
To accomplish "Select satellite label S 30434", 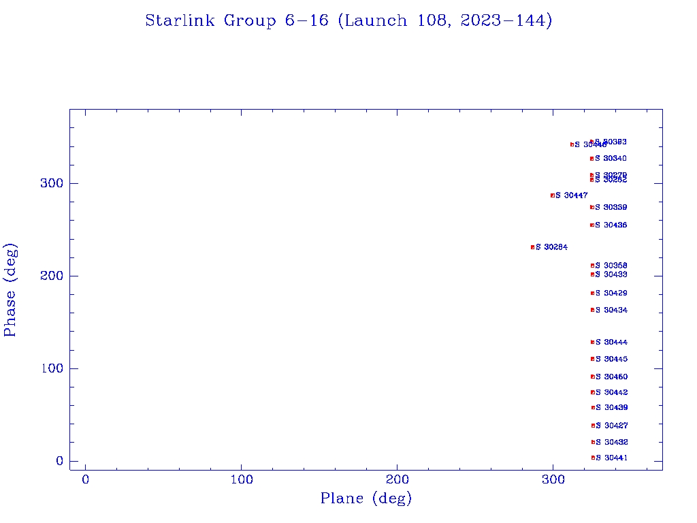I will point(611,310).
